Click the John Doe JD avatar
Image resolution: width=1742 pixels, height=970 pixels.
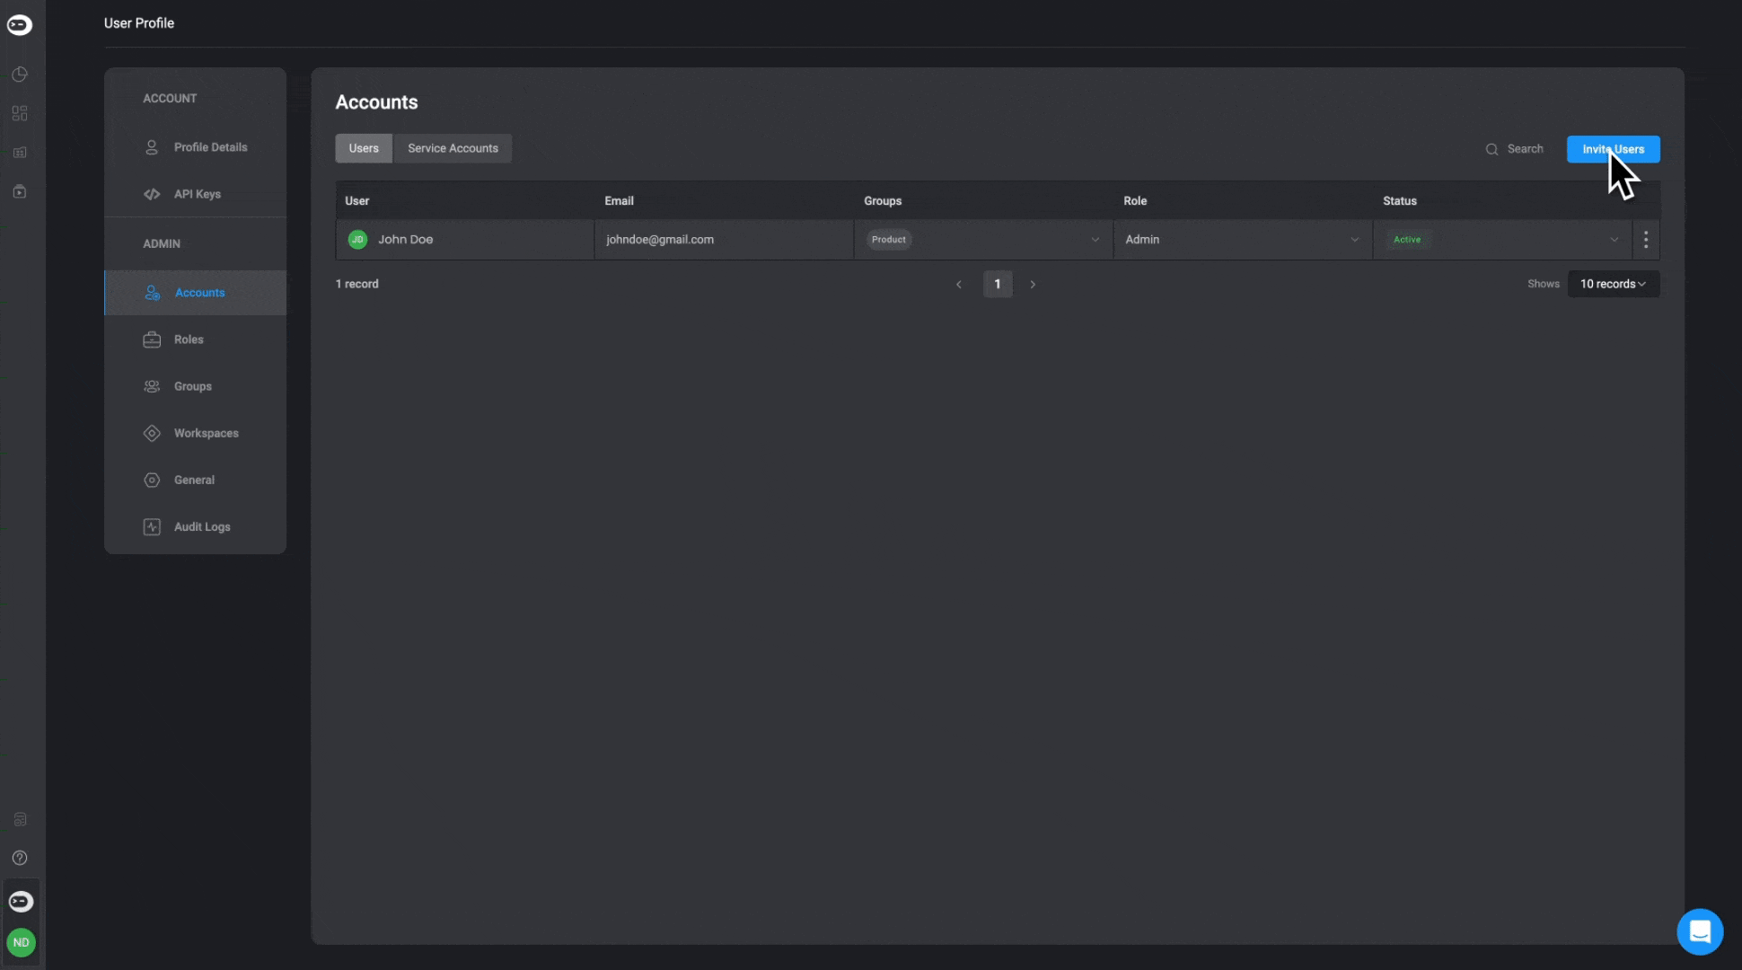pyautogui.click(x=357, y=240)
